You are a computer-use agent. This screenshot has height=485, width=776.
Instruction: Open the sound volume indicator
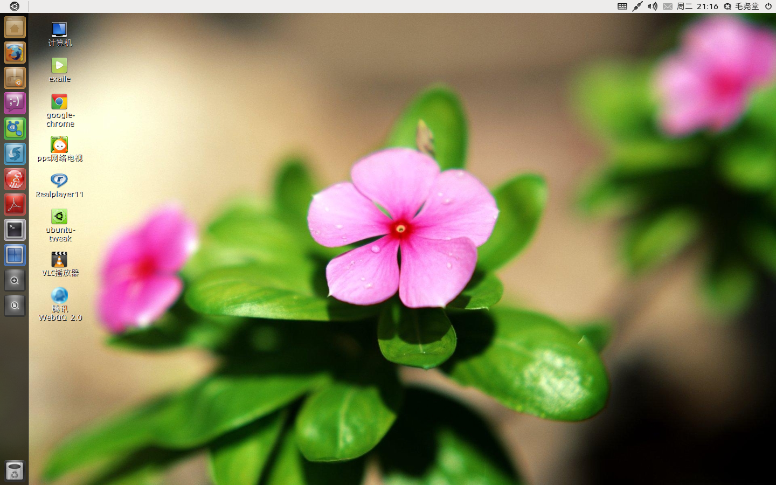(x=653, y=6)
